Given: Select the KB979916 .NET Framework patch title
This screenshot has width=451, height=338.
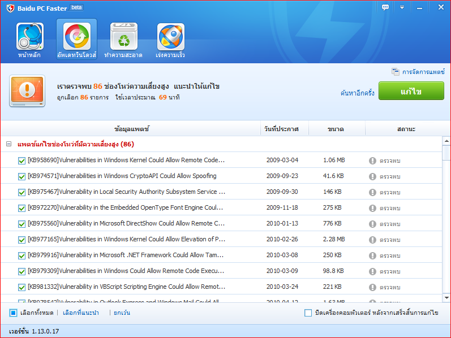Looking at the screenshot, I should pyautogui.click(x=126, y=255).
